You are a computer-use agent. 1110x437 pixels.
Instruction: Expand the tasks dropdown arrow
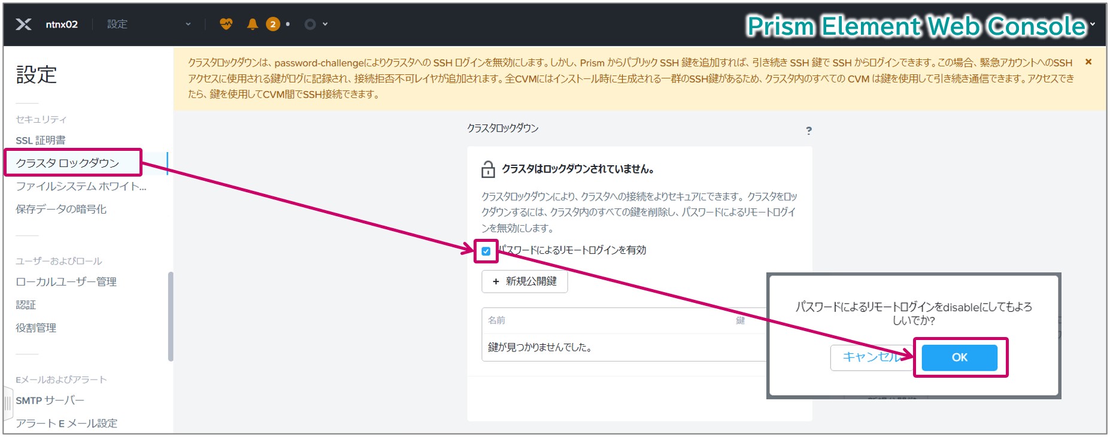point(325,25)
